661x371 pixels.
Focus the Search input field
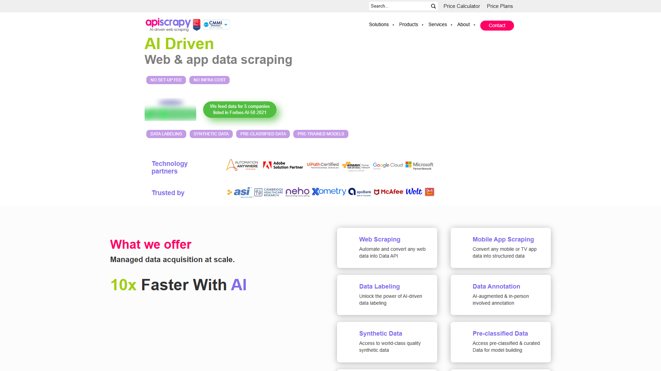(399, 6)
